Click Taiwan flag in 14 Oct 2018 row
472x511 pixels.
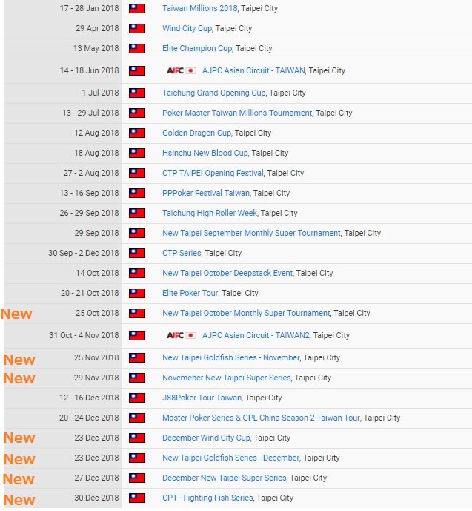pos(137,274)
